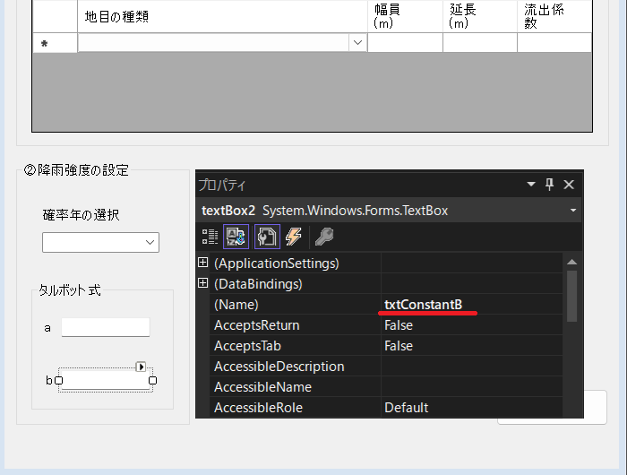
Task: Open the textBox2 object selector dropdown
Action: click(573, 211)
